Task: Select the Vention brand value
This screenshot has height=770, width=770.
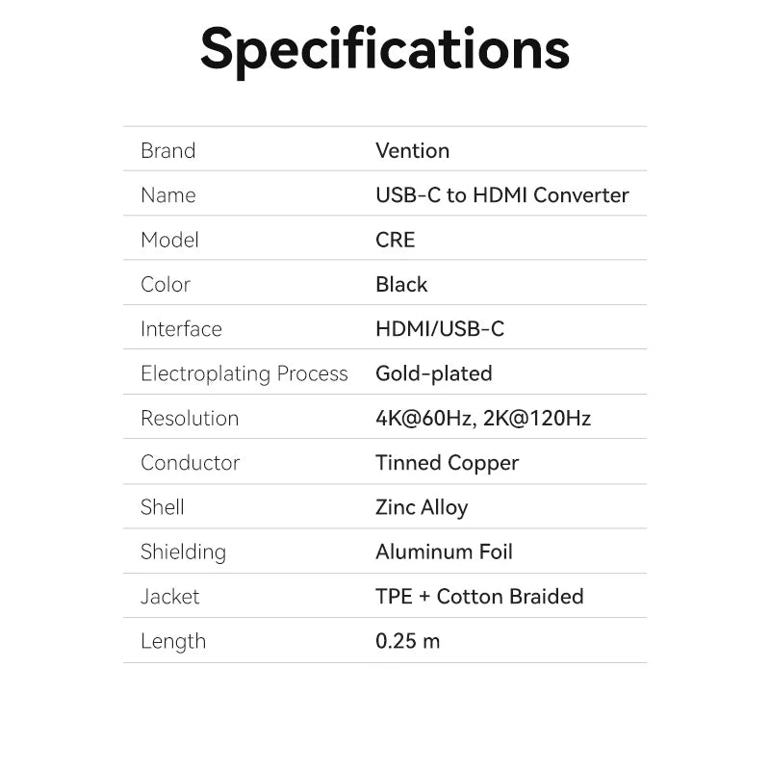Action: pos(412,150)
